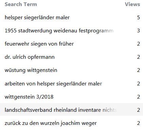Click view count for zurück zu den wurzeln
This screenshot has width=143, height=132.
click(139, 123)
